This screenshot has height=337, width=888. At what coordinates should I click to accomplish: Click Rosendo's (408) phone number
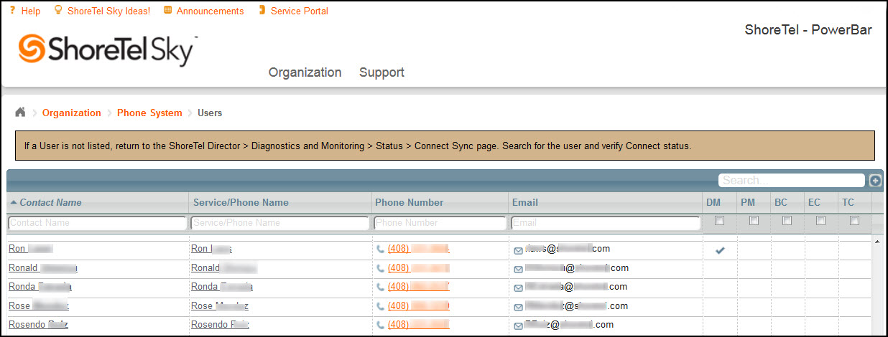[x=419, y=324]
